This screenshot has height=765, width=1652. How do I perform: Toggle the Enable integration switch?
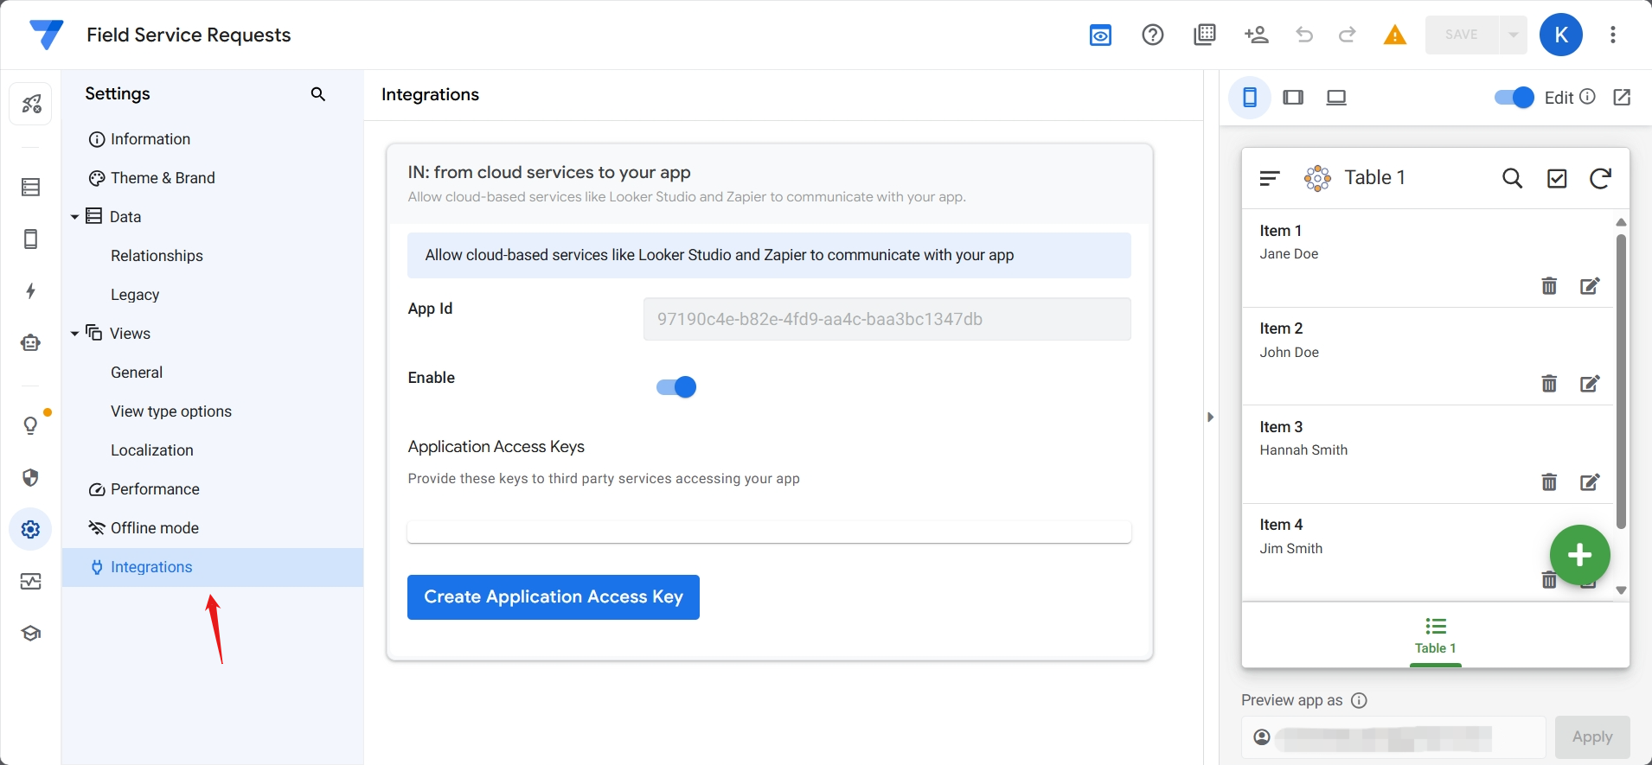[x=676, y=386]
